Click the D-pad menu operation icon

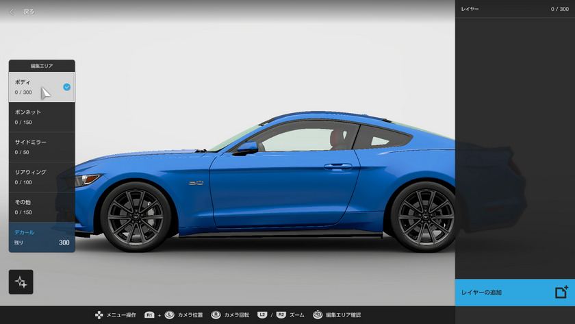(99, 314)
